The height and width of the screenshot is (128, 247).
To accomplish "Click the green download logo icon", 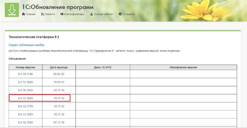I will pyautogui.click(x=12, y=10).
